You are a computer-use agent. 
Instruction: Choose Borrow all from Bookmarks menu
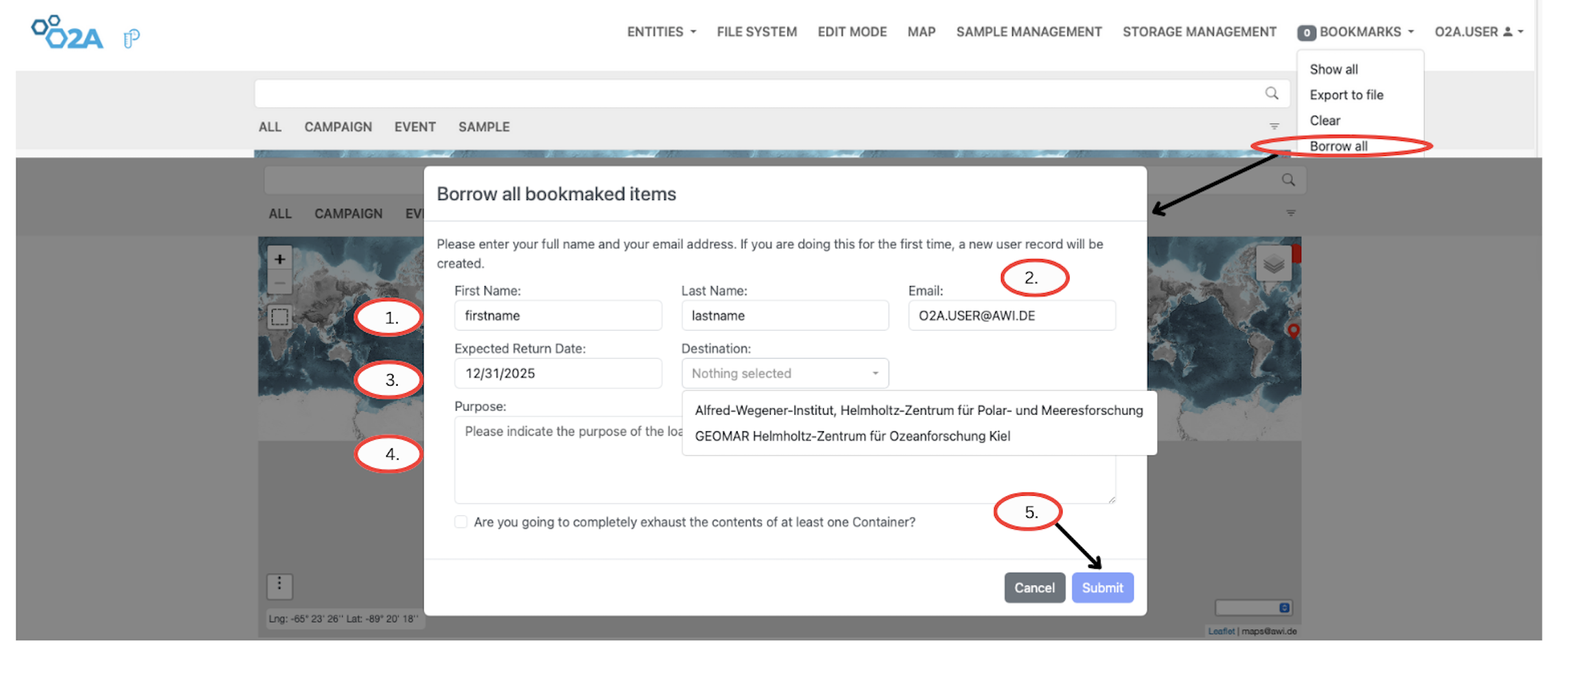(x=1338, y=146)
